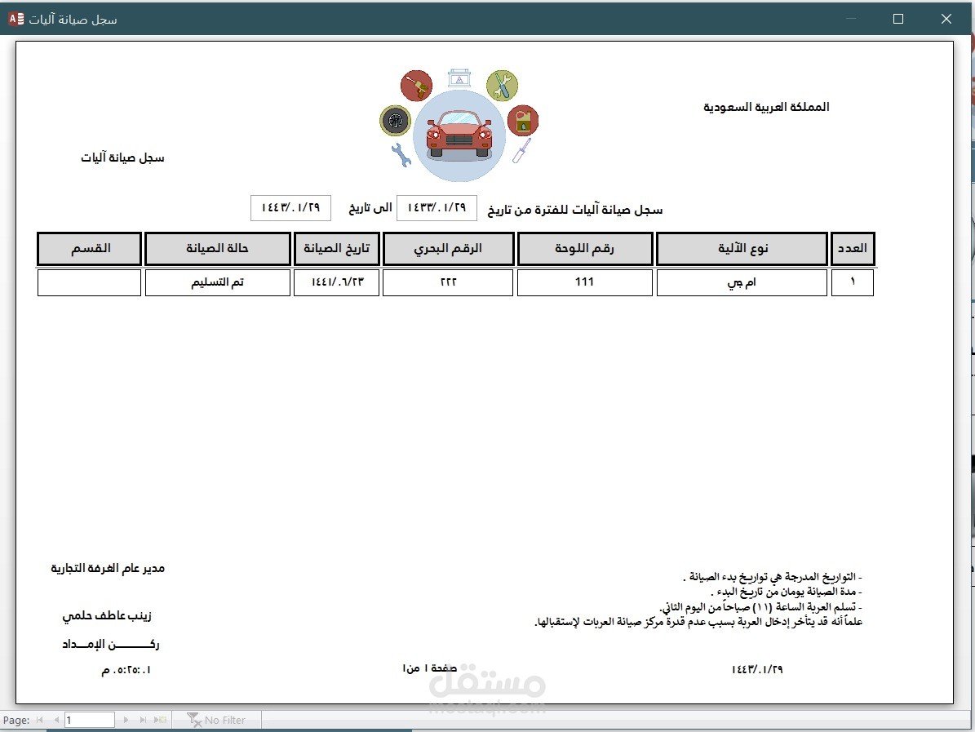Click the note about التواريخ المدرجة

(x=773, y=577)
